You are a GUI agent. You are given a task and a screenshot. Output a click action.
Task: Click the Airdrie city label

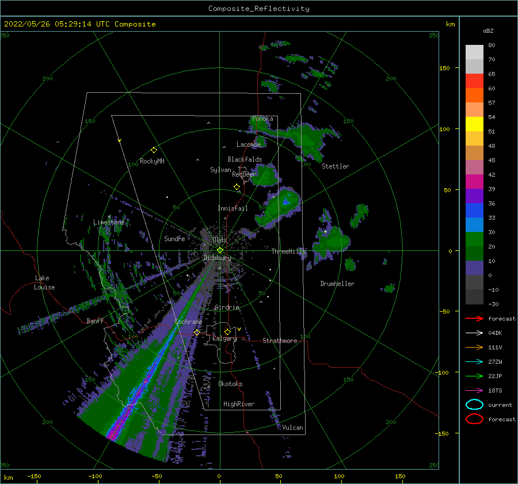click(227, 307)
